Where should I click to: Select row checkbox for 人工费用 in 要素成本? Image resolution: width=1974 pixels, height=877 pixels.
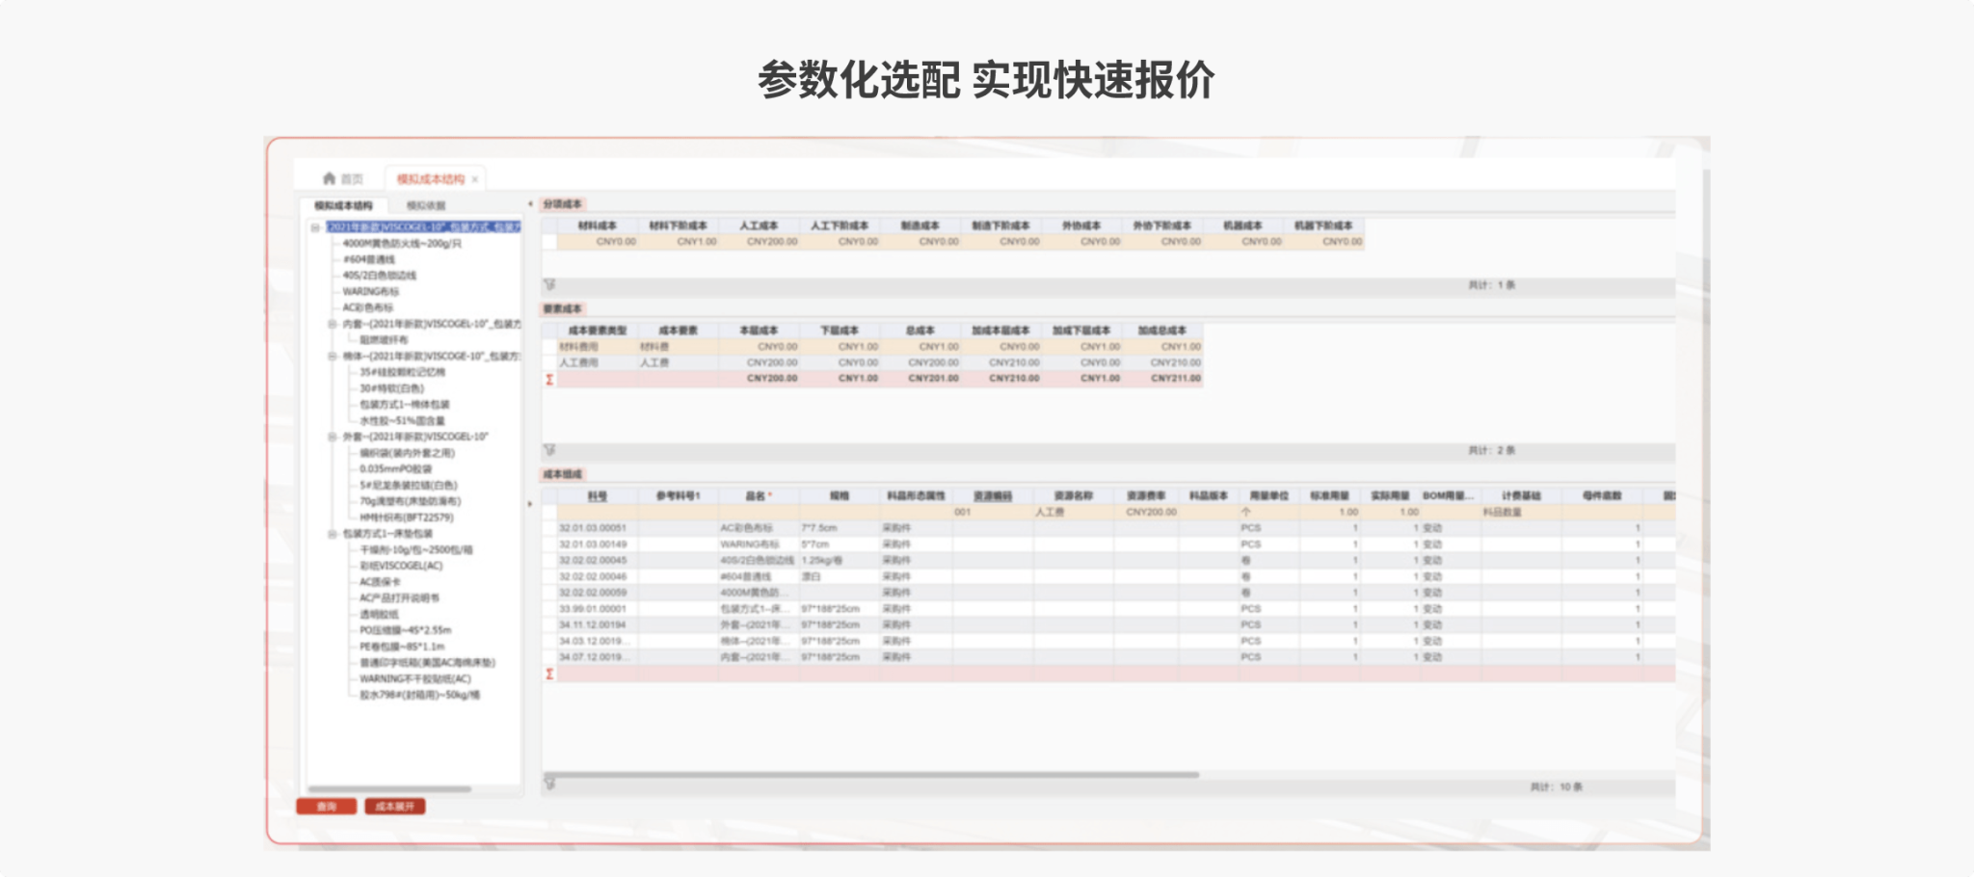click(549, 363)
